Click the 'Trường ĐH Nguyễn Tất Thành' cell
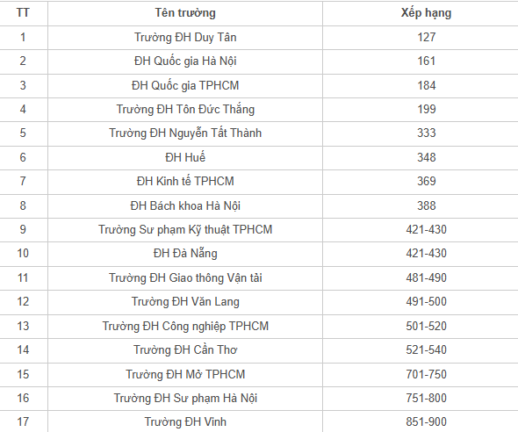The width and height of the screenshot is (518, 432). pos(185,133)
